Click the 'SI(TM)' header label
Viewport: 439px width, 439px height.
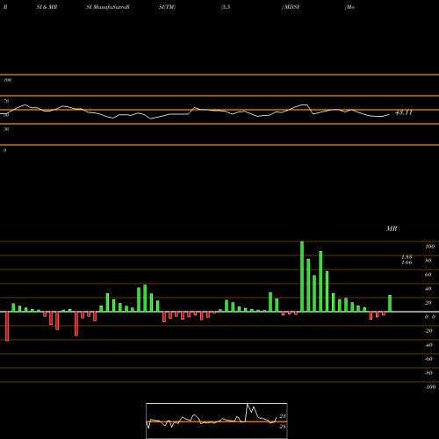click(x=167, y=7)
